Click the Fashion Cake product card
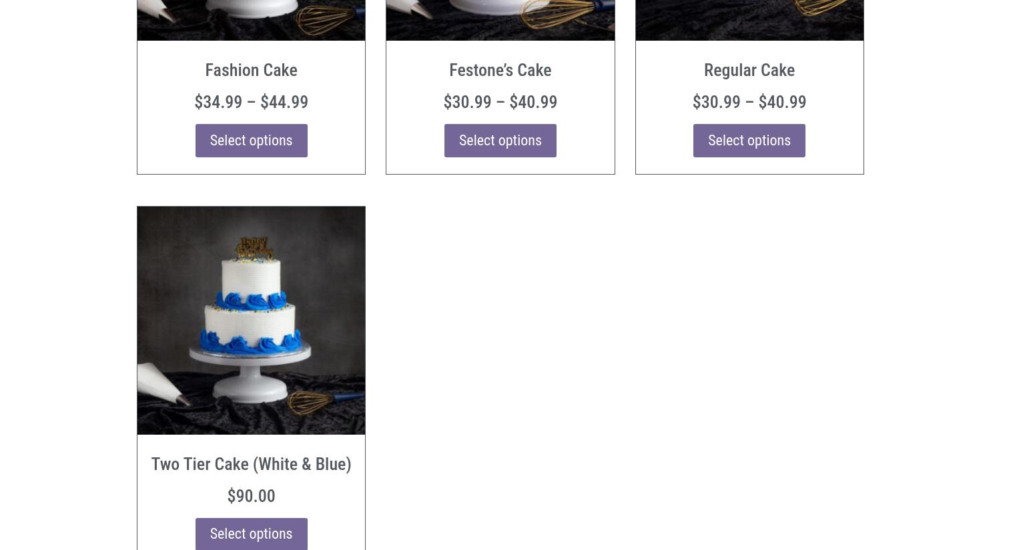The height and width of the screenshot is (550, 1021). (251, 87)
